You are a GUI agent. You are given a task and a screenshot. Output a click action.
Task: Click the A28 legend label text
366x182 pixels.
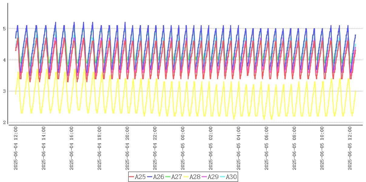point(195,177)
